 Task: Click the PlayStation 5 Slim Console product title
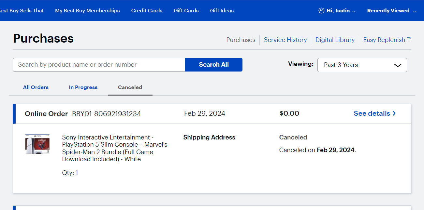tap(115, 148)
